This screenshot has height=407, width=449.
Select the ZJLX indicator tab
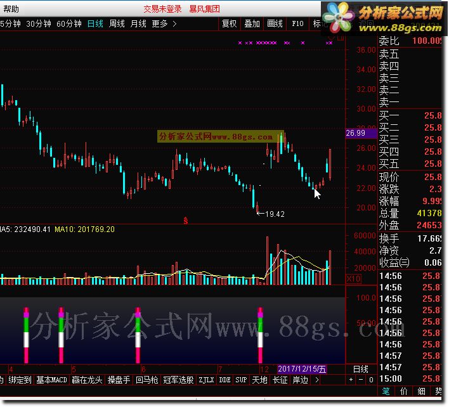click(x=206, y=380)
